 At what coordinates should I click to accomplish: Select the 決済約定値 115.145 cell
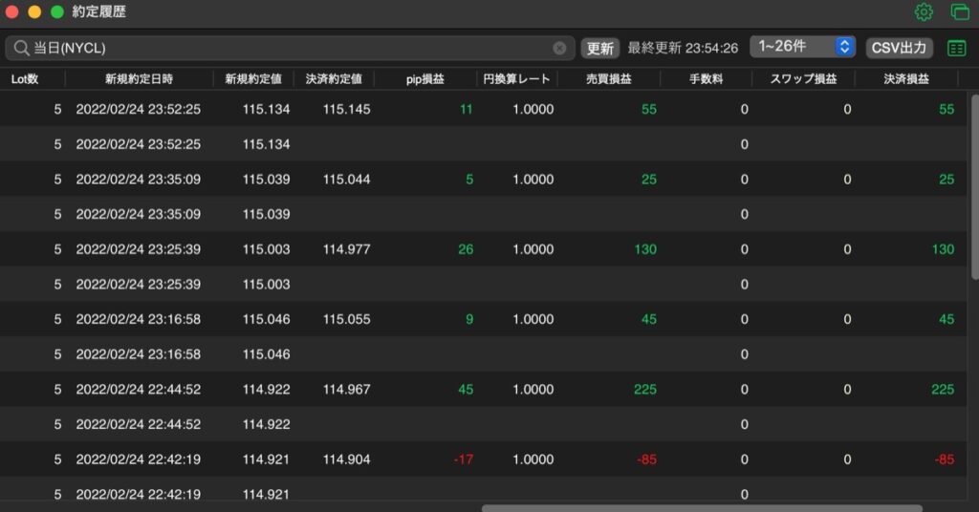[346, 109]
